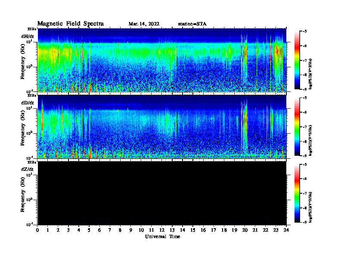Click hour tick label 1 on time axis
This screenshot has height=264, width=341.
pyautogui.click(x=48, y=230)
